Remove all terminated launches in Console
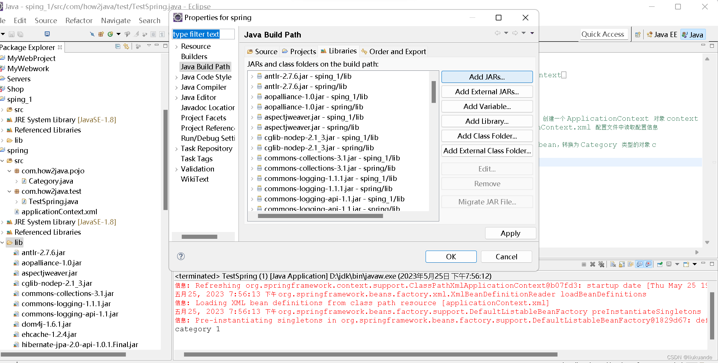This screenshot has width=718, height=363. click(x=601, y=264)
